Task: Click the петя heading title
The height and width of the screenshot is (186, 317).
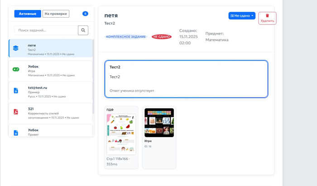Action: [111, 15]
